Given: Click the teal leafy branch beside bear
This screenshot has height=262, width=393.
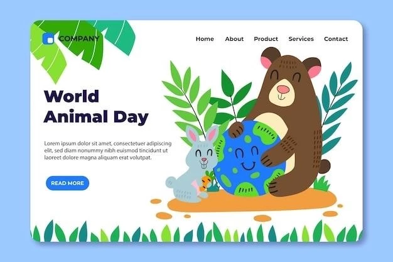Looking at the screenshot, I should coord(337,108).
